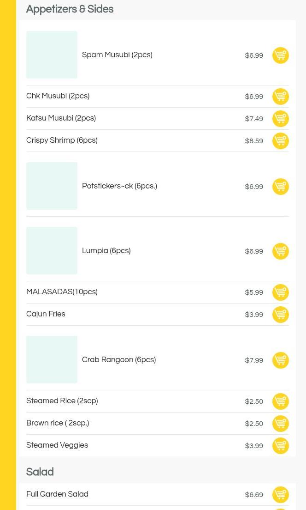
Task: Select the Full Garden Salad item name
Action: coord(57,494)
